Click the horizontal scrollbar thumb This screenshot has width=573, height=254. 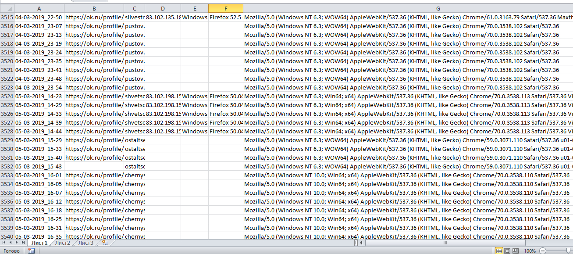445,243
